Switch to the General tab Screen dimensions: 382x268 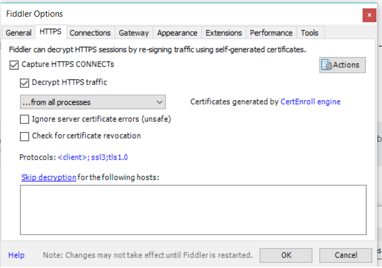click(x=18, y=33)
